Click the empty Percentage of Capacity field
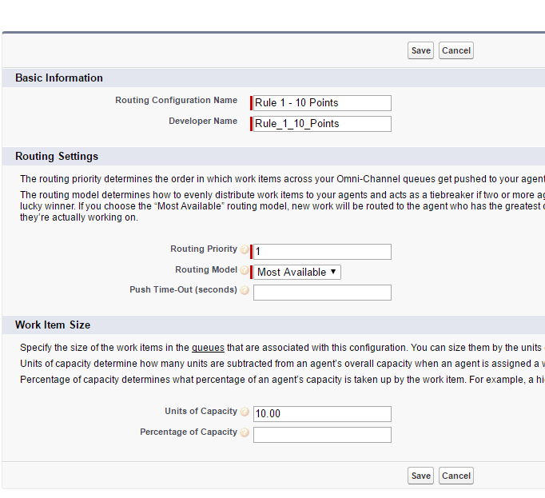The image size is (545, 498). coord(322,435)
